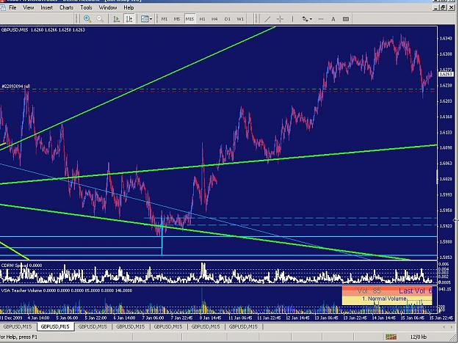Open the Help menu
Viewport: 459px width, 344px height.
tap(129, 7)
